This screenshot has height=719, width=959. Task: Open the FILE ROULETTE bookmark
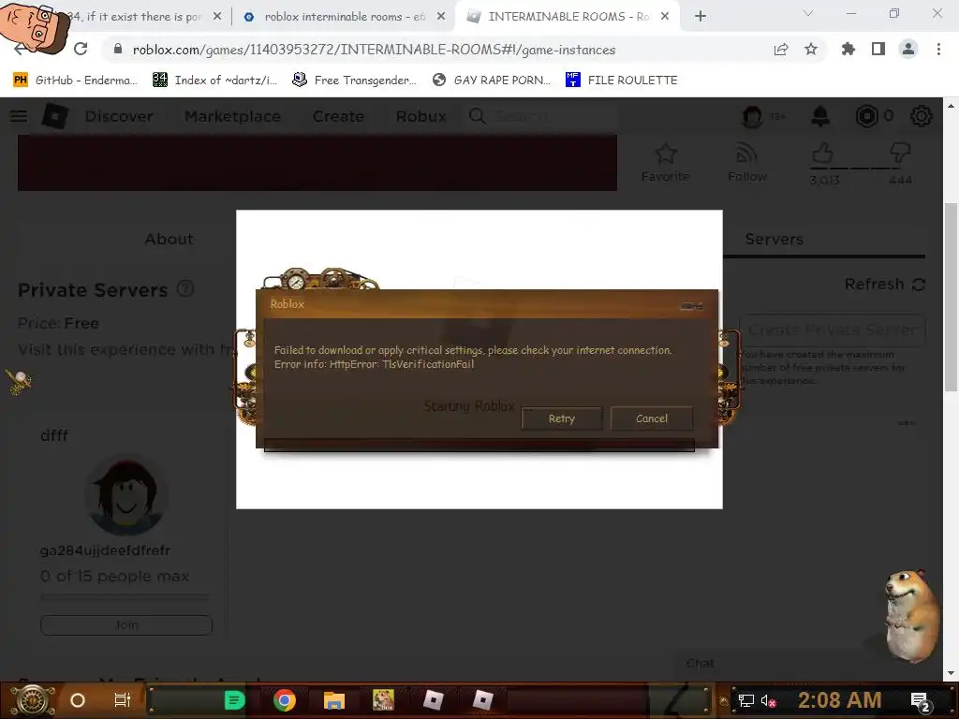click(622, 81)
